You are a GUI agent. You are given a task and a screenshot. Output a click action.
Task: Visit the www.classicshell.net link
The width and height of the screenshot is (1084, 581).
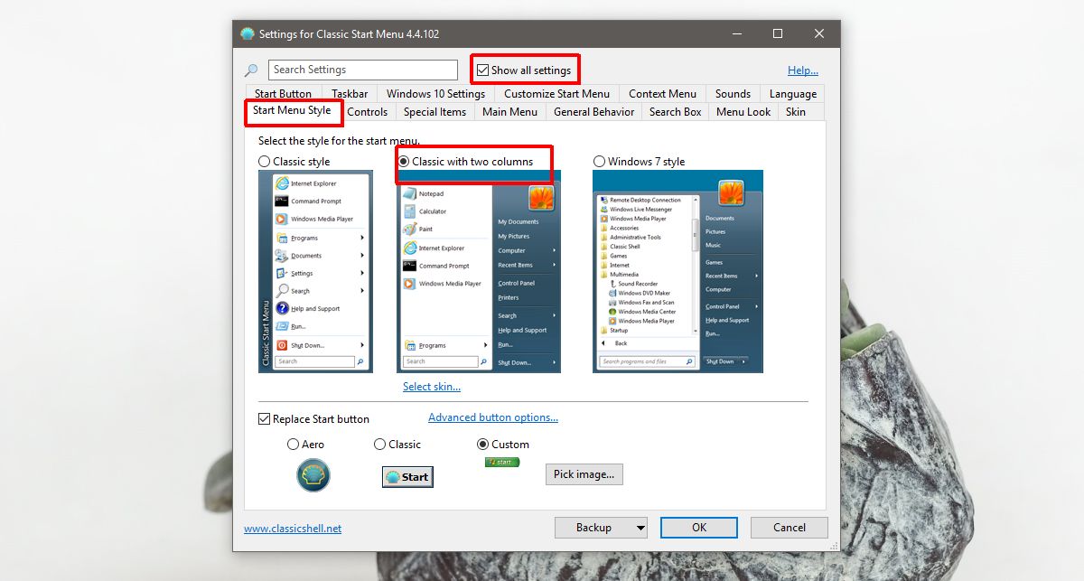pos(293,529)
